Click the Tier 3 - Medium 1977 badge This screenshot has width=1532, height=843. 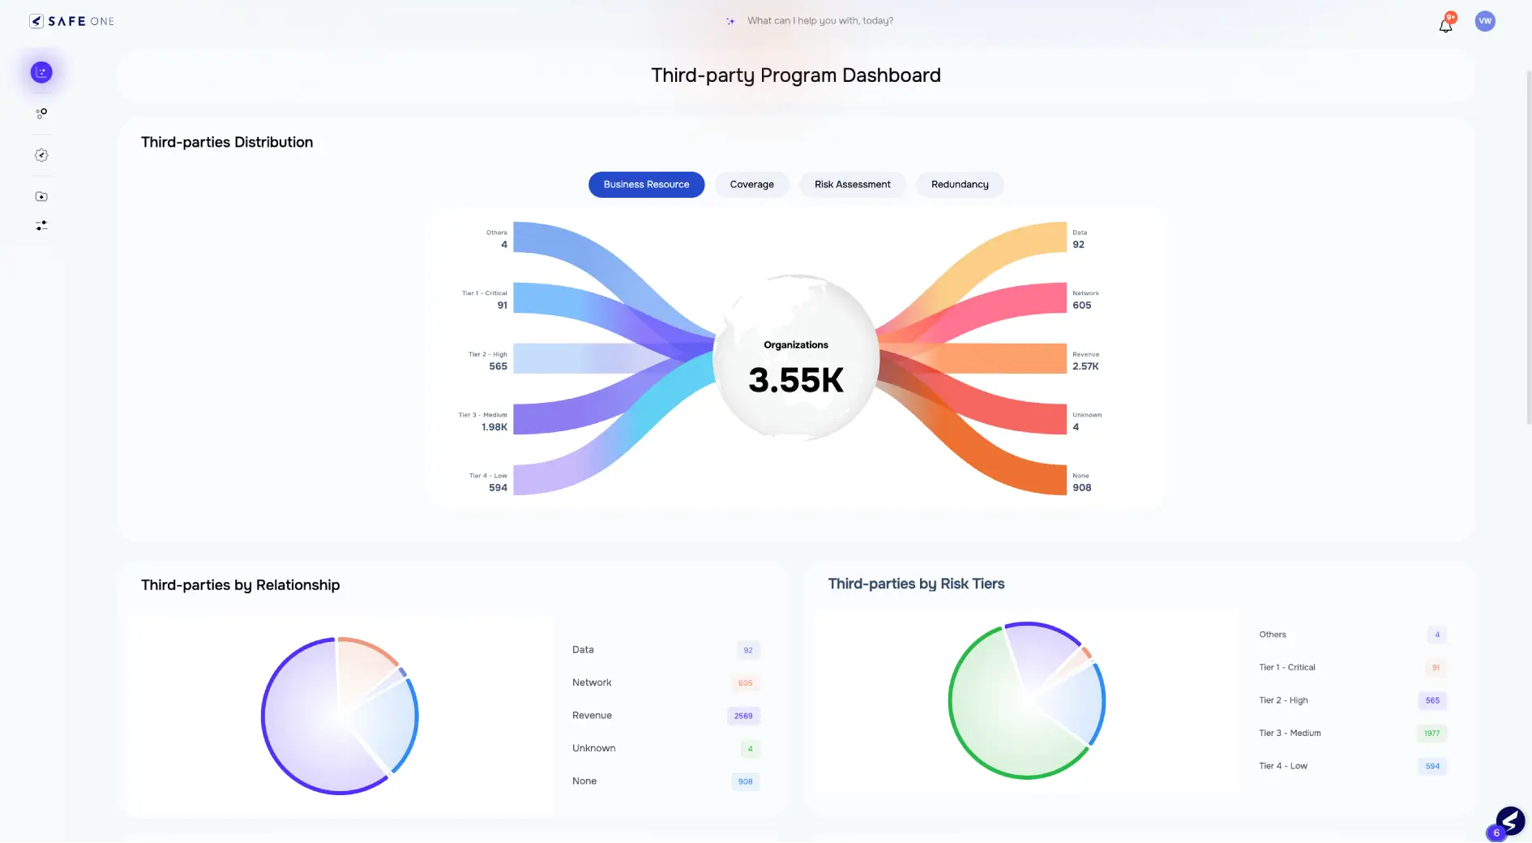pyautogui.click(x=1431, y=734)
